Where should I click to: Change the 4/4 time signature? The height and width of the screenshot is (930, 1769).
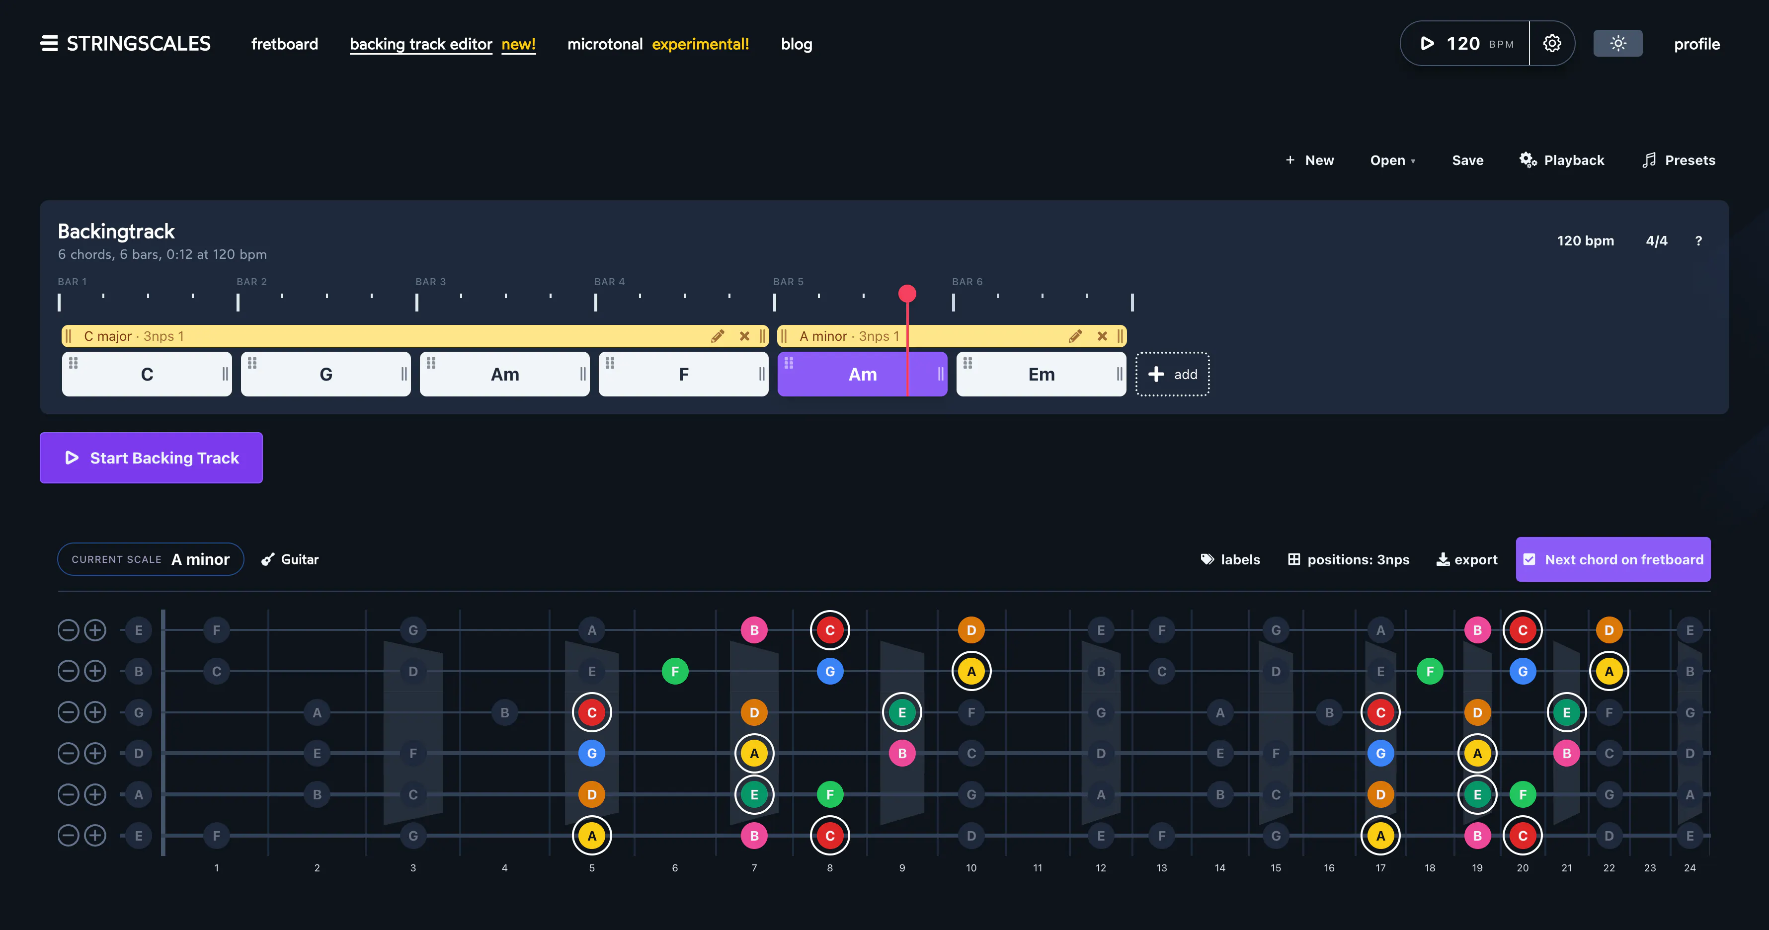click(x=1656, y=241)
